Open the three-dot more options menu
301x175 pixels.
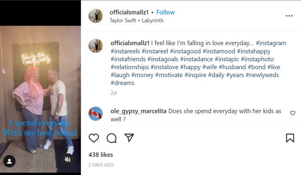pyautogui.click(x=289, y=16)
